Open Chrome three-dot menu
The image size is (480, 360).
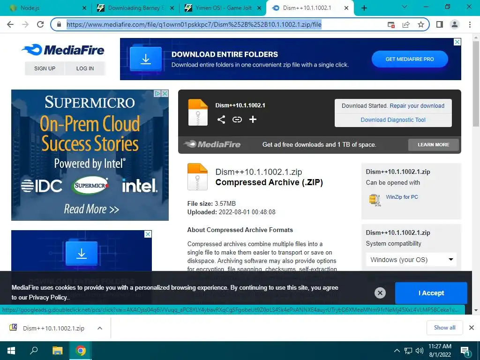tap(470, 24)
